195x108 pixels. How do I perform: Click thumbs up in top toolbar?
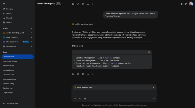[73, 4]
